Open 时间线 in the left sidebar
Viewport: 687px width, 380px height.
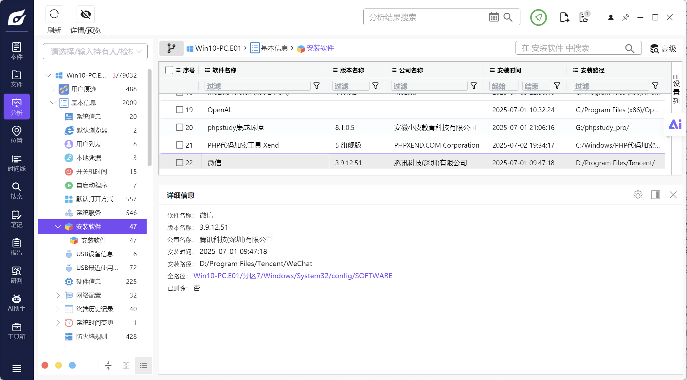(x=17, y=163)
